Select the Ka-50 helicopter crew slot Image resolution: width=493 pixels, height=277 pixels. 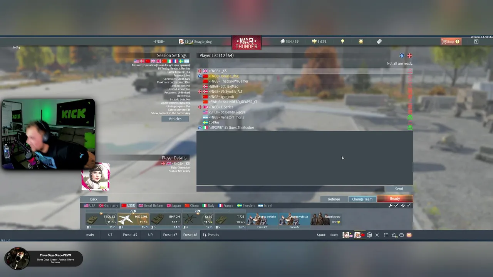198,220
